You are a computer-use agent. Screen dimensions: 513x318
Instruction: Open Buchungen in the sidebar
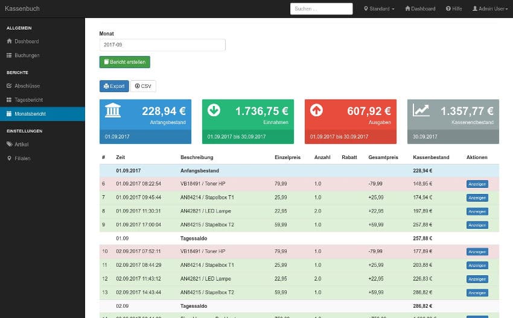click(27, 55)
